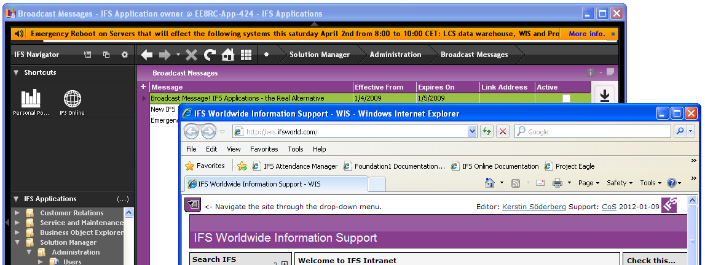The image size is (705, 265).
Task: Open IFS Navigator settings gear
Action: pos(125,55)
